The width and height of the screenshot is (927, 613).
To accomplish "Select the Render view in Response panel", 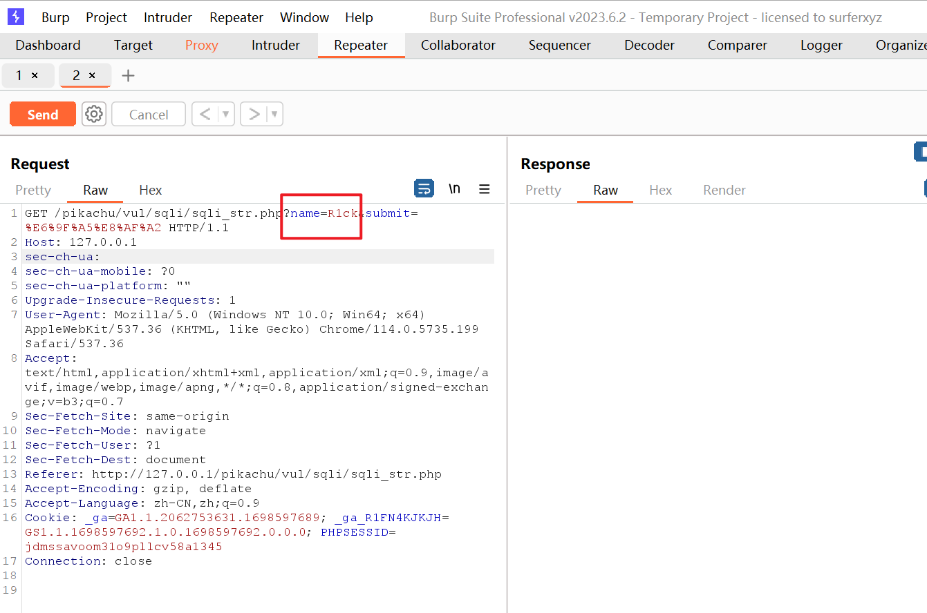I will (724, 191).
